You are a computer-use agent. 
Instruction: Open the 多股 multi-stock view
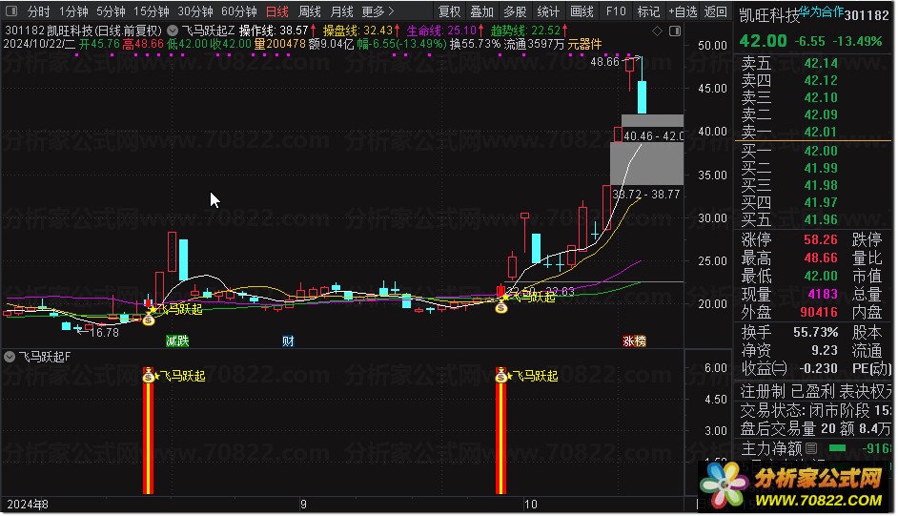(515, 11)
